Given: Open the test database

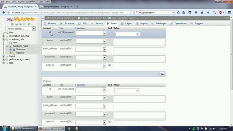Looking at the screenshot, I should (x=11, y=63).
